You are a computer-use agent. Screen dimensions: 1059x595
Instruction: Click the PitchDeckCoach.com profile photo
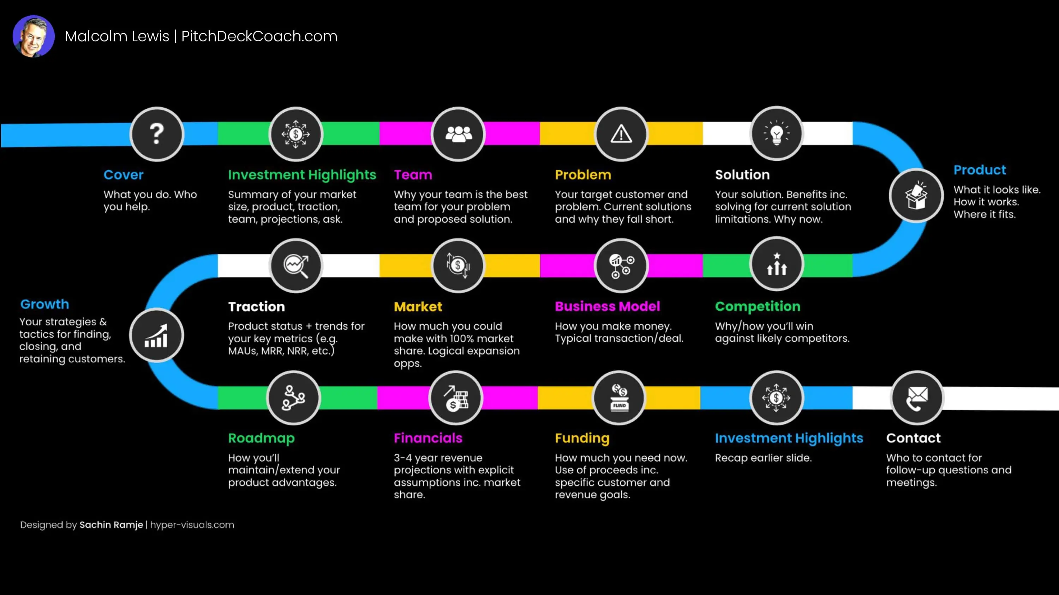click(x=34, y=36)
